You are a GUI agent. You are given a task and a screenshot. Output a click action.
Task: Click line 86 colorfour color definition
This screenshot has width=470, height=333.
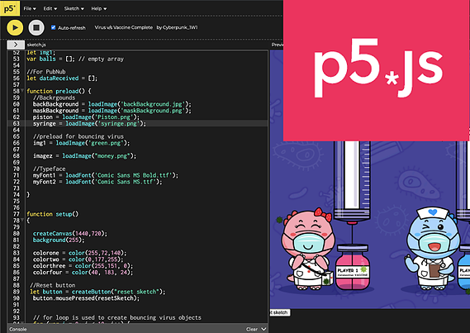pos(83,272)
